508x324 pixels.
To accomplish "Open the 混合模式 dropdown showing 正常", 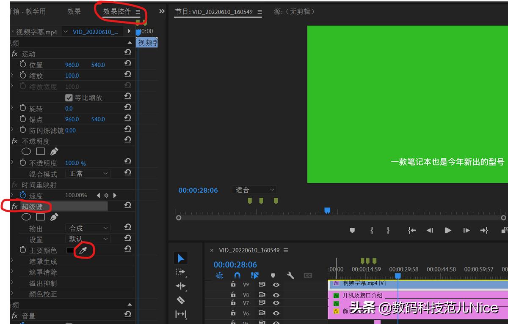I will [x=88, y=173].
